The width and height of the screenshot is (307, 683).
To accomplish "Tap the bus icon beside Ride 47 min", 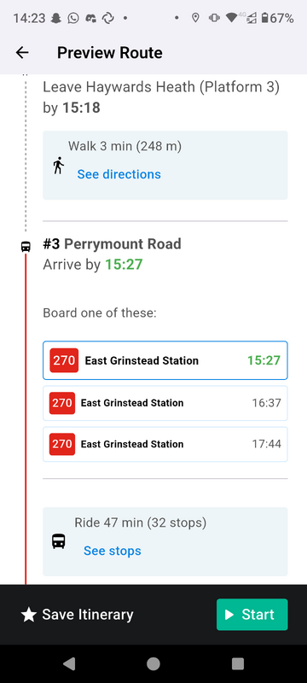I will point(59,541).
